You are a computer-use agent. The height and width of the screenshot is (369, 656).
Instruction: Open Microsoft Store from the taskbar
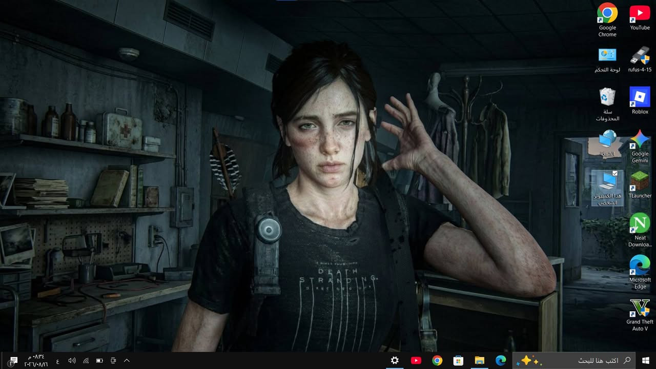point(458,361)
